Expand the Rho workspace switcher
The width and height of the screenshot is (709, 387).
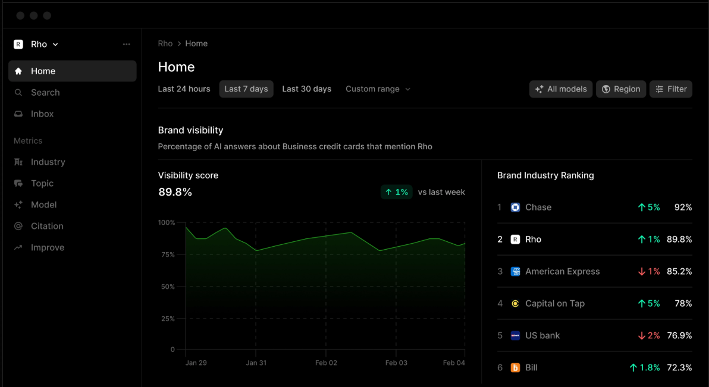point(37,45)
